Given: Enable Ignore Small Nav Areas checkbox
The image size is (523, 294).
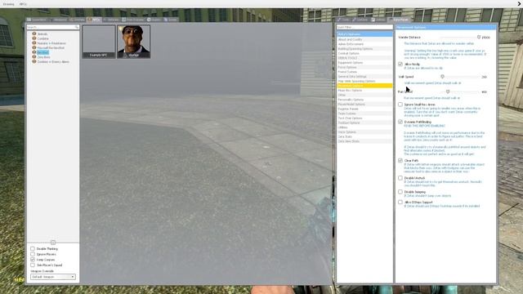Looking at the screenshot, I should coord(400,105).
